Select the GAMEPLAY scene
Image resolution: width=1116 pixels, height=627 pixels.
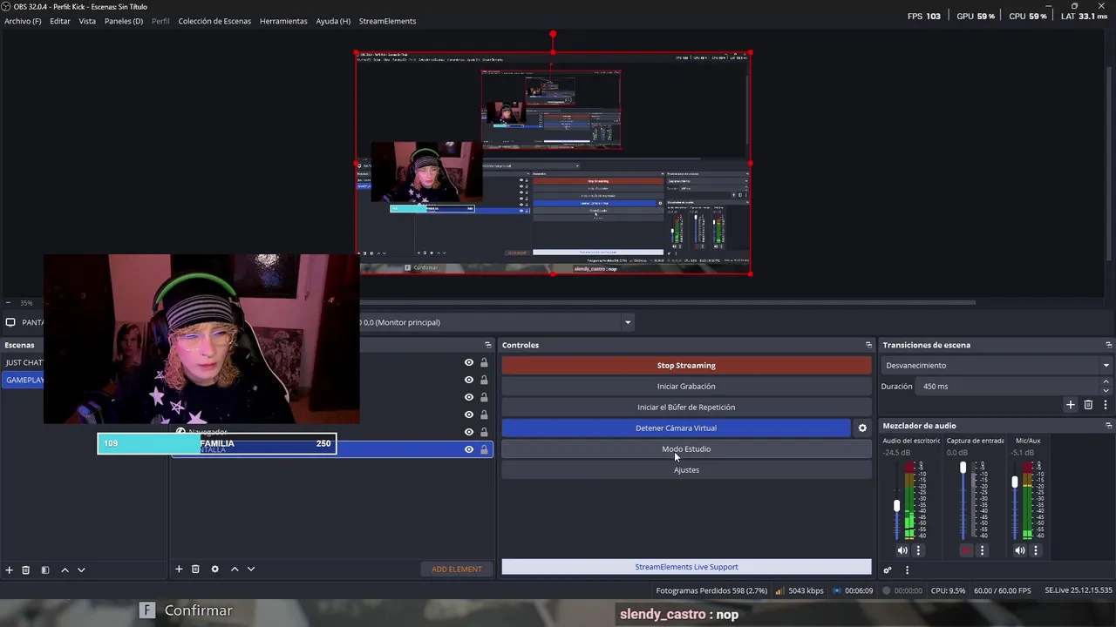(x=23, y=380)
